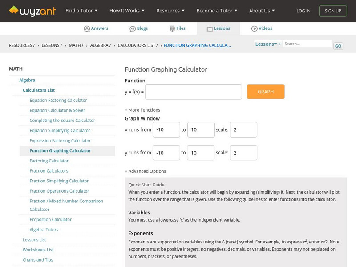Open the Resources dropdown menu
The width and height of the screenshot is (356, 267).
coord(170,11)
